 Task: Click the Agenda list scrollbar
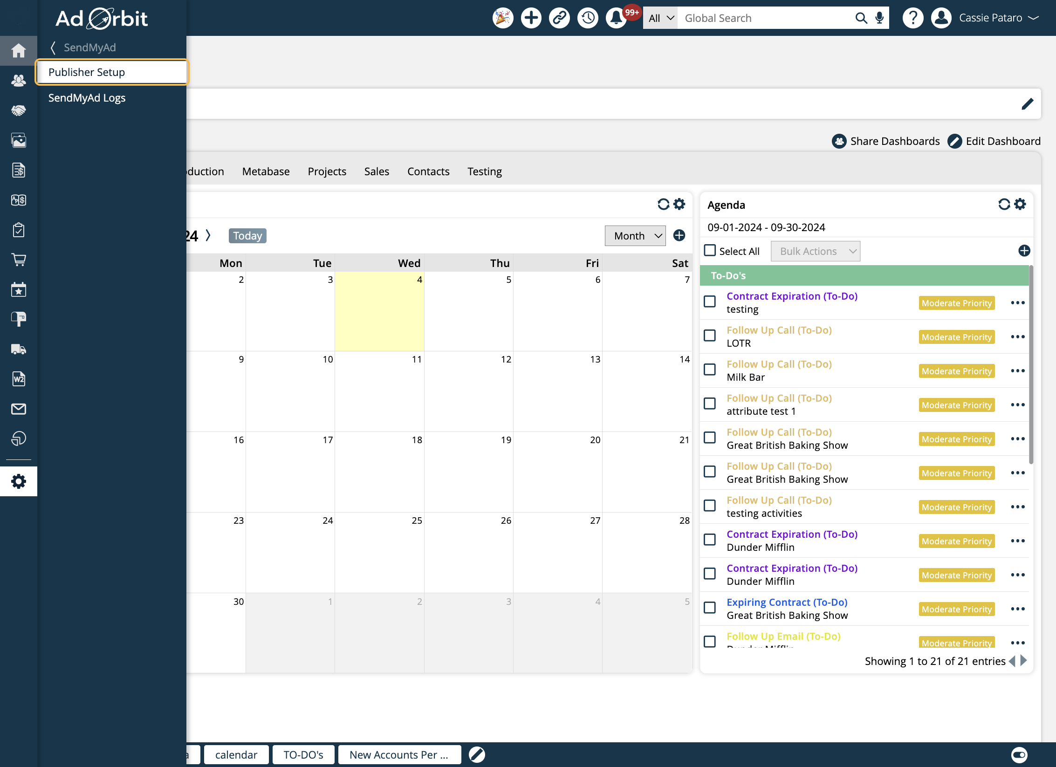tap(1031, 364)
